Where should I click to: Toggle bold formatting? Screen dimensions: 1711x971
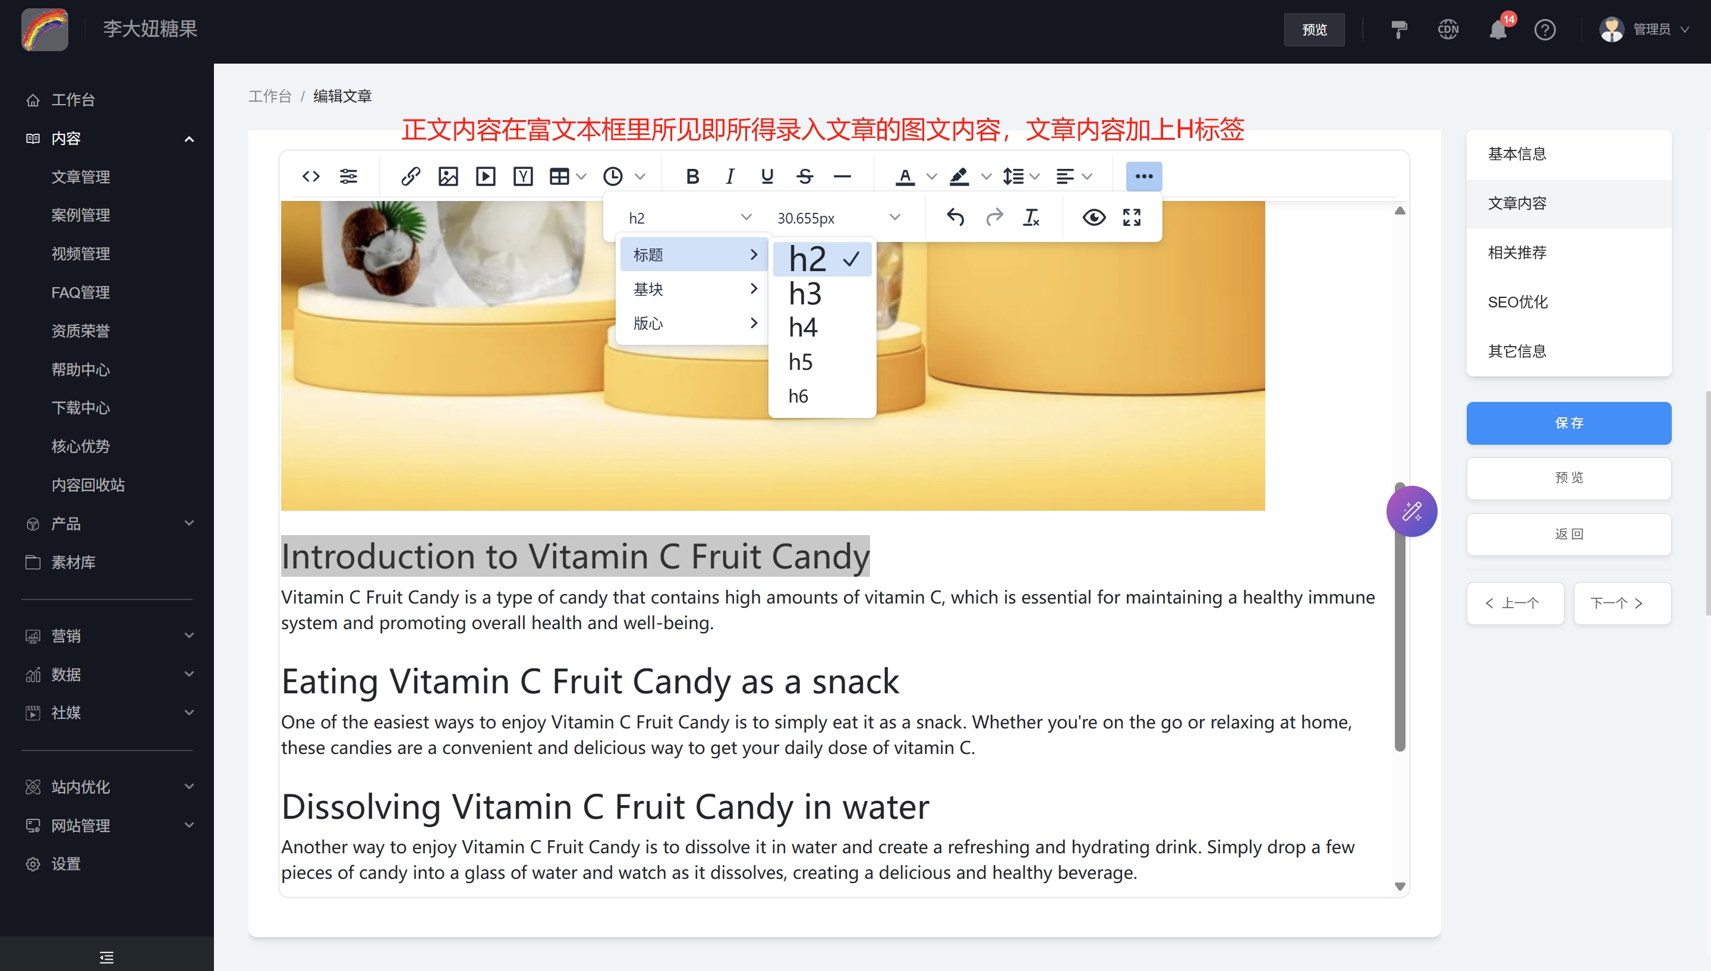tap(692, 176)
